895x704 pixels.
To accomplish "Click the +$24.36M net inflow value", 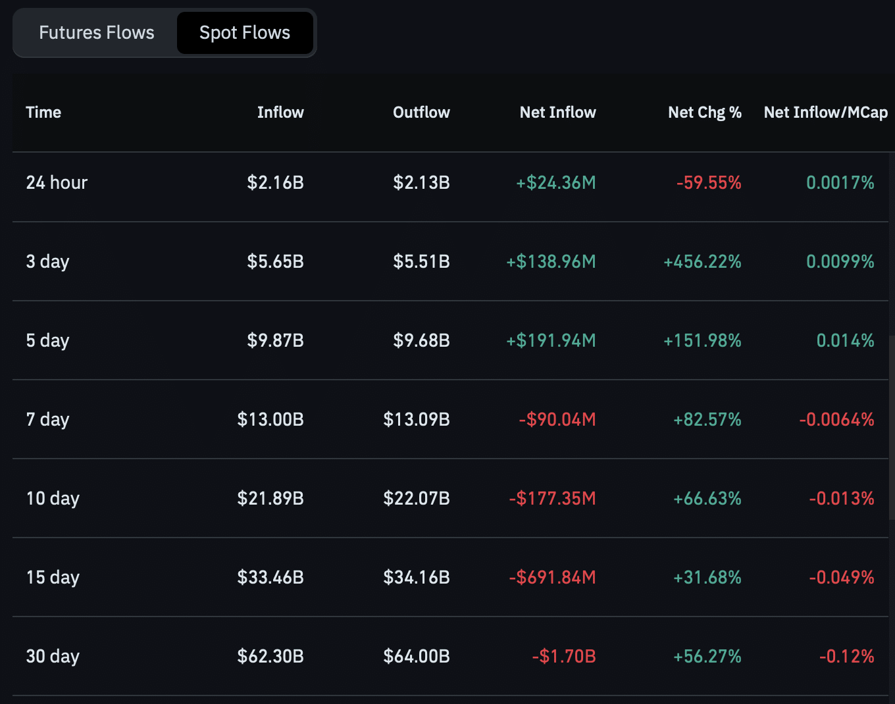I will click(x=555, y=183).
